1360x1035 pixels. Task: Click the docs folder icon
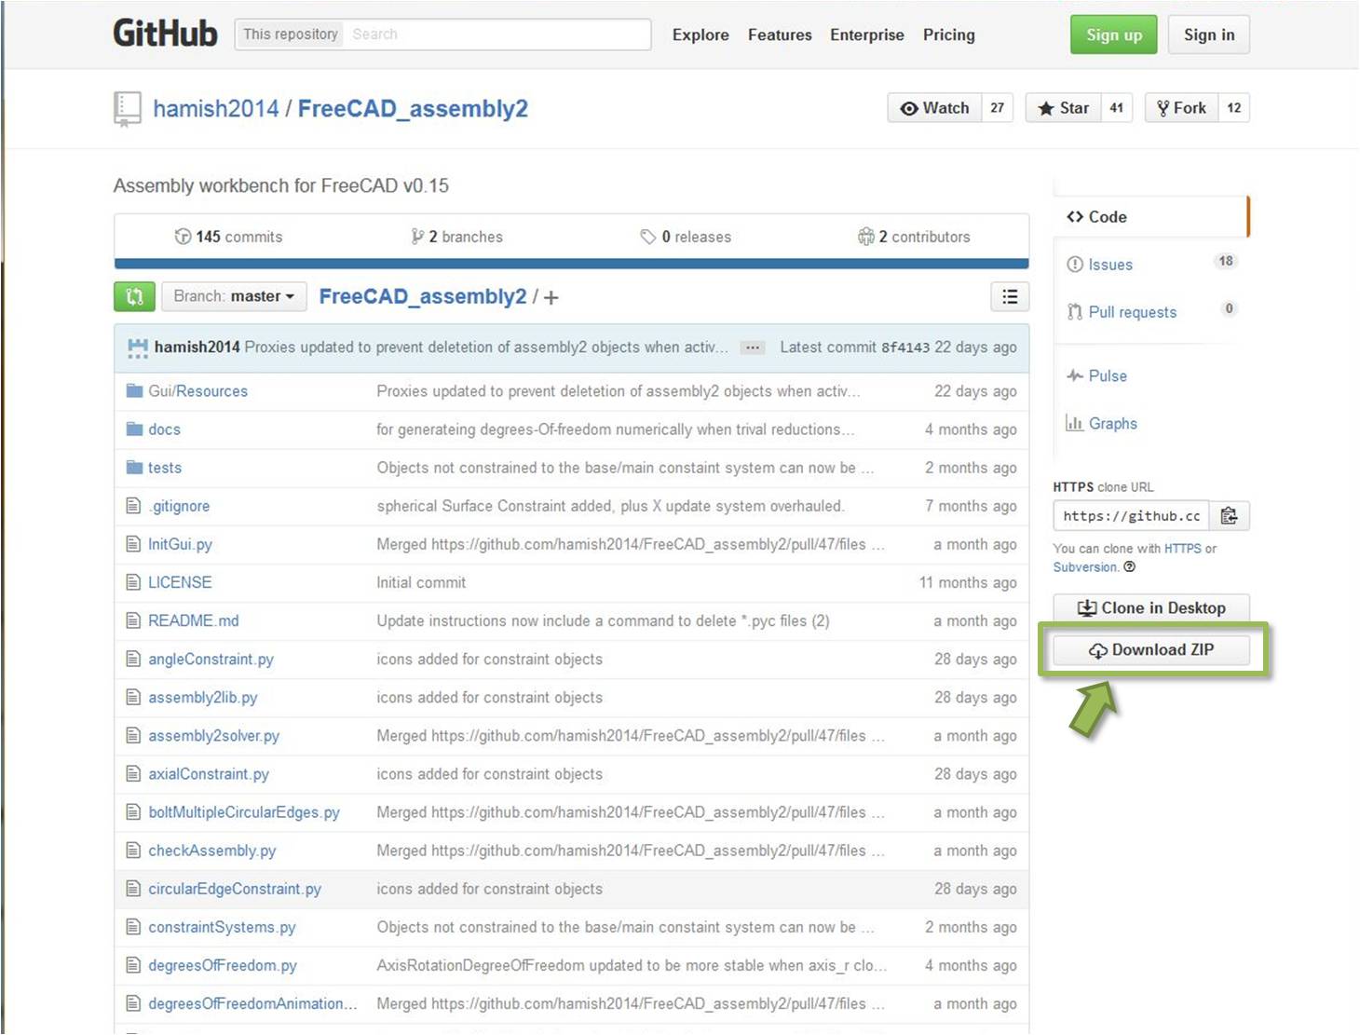click(134, 429)
